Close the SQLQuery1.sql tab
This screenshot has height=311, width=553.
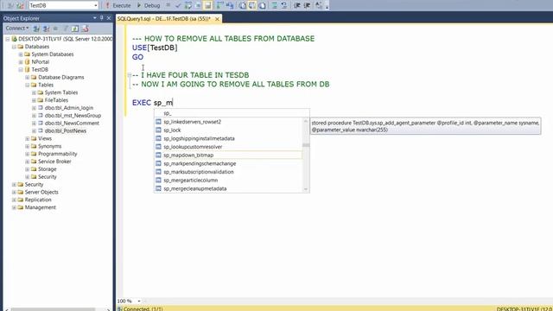[x=217, y=19]
